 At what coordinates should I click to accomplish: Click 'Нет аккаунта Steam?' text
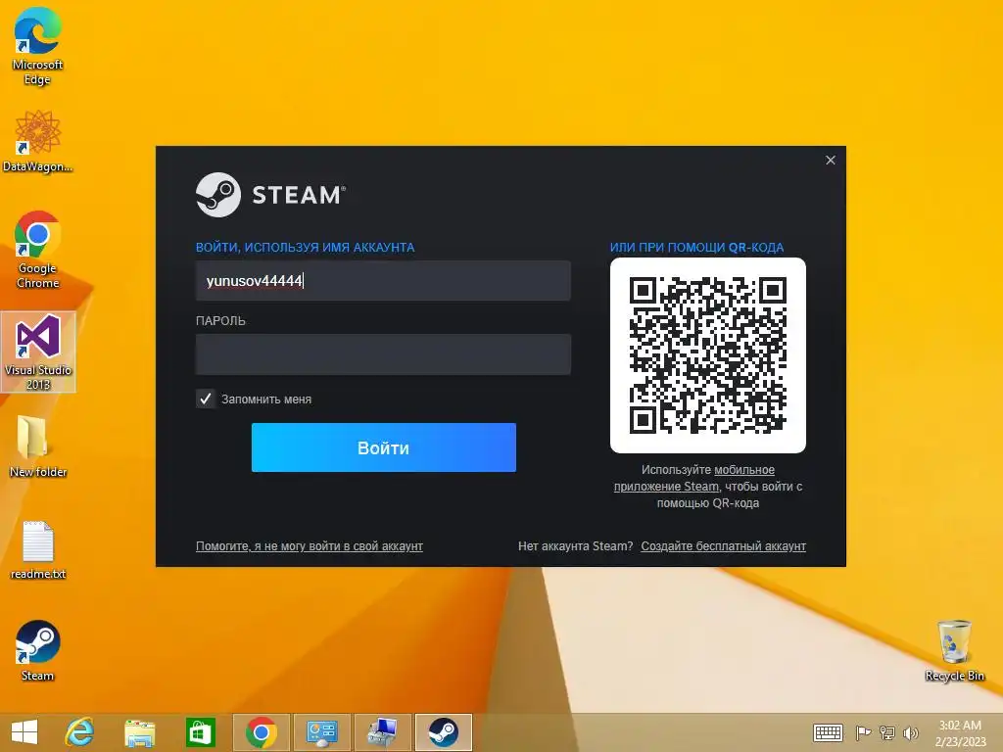coord(575,546)
